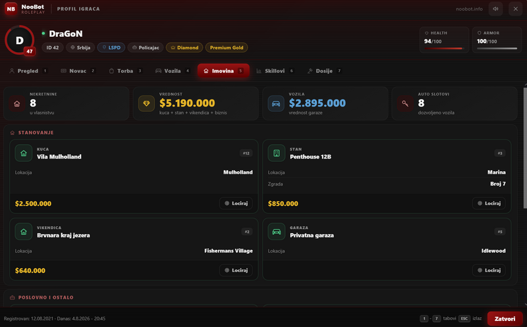The image size is (527, 327).
Task: Click the Armor progress bar
Action: click(x=497, y=48)
